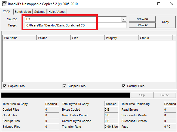
Task: Click the Good Files label
Action: 10,115
